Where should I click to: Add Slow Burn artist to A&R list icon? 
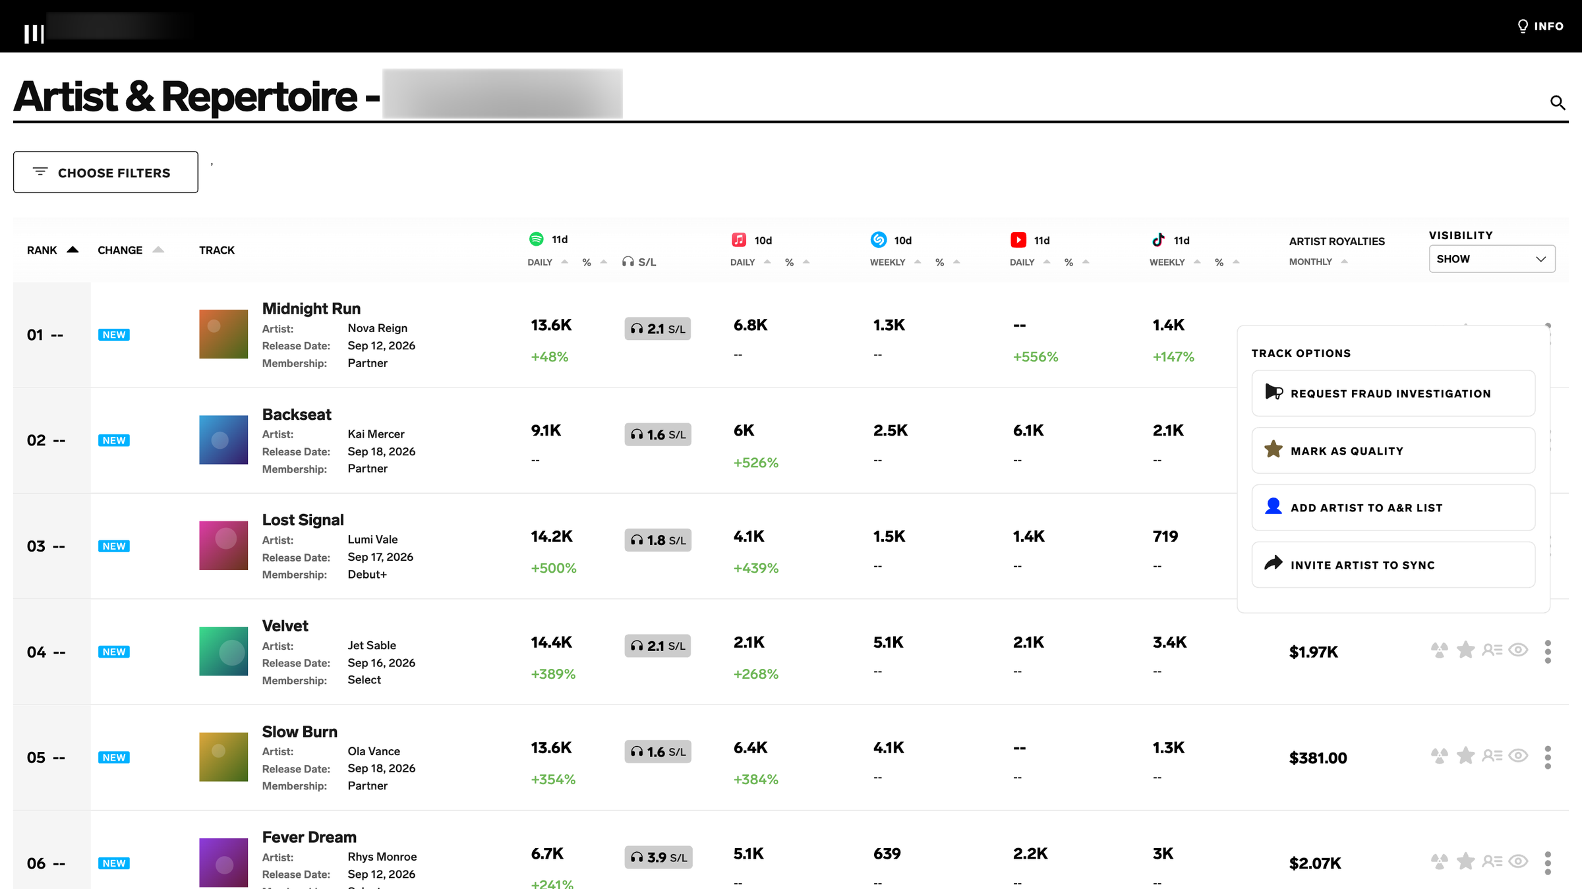click(x=1492, y=756)
